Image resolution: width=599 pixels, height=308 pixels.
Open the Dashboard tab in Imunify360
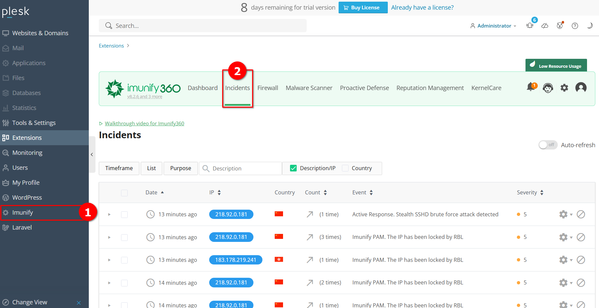(x=203, y=88)
